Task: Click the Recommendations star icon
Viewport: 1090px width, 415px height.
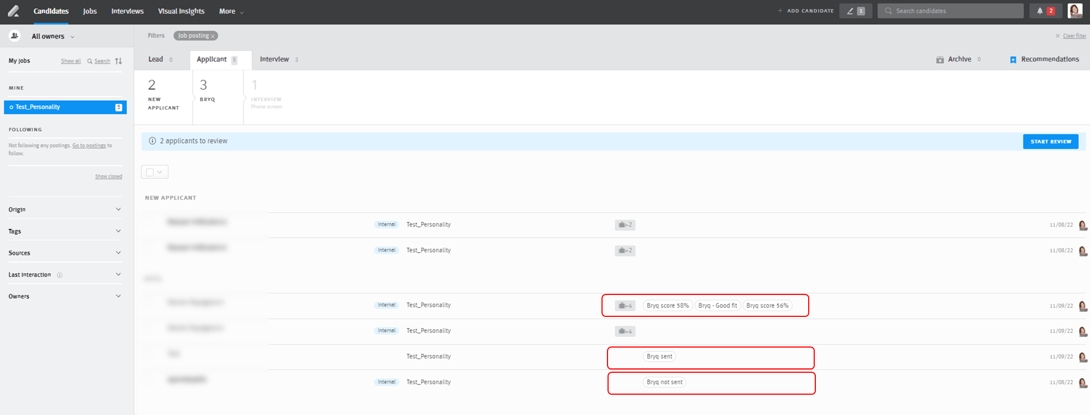Action: [1013, 60]
